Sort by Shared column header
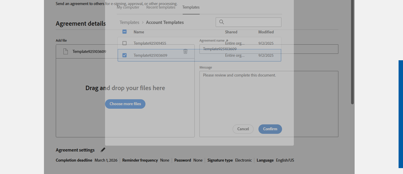403x174 pixels. click(x=231, y=32)
